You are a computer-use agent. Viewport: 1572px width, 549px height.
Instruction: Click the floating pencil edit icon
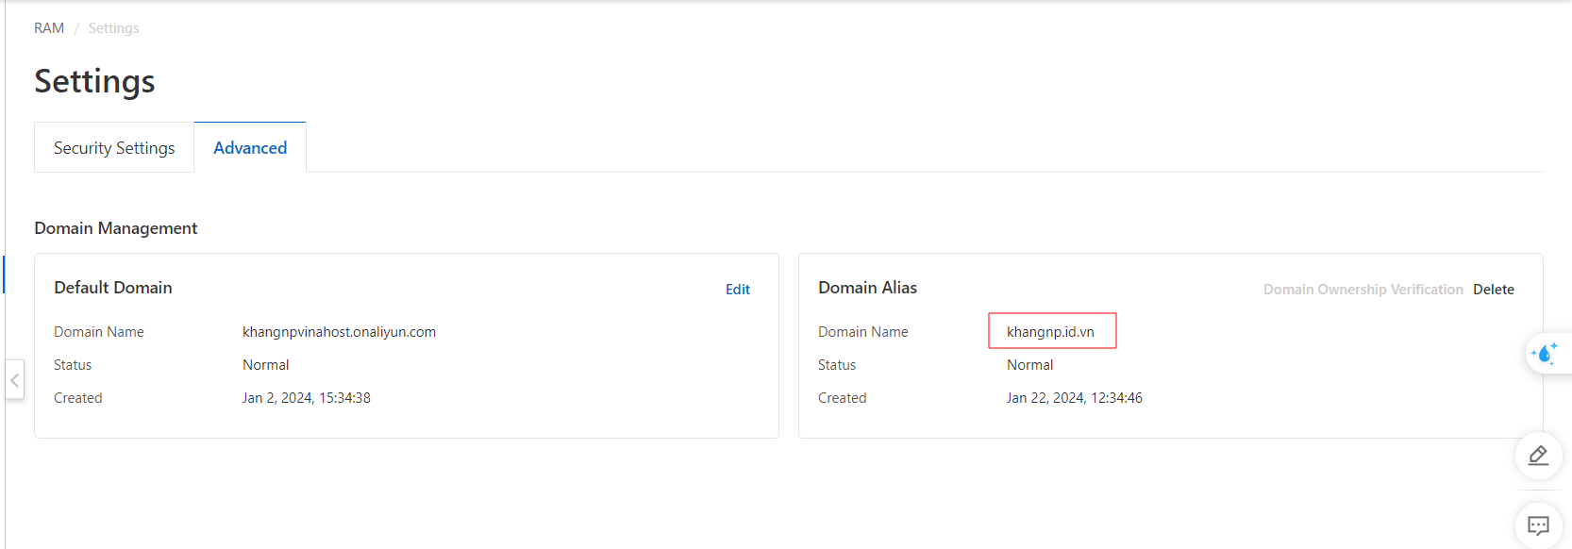[1538, 456]
